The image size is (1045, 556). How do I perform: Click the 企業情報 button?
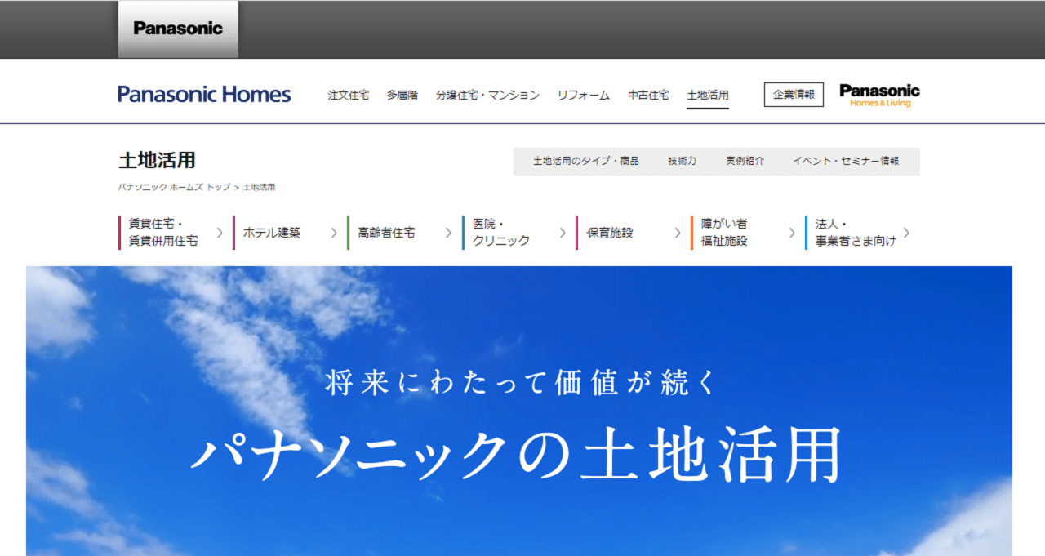coord(794,95)
